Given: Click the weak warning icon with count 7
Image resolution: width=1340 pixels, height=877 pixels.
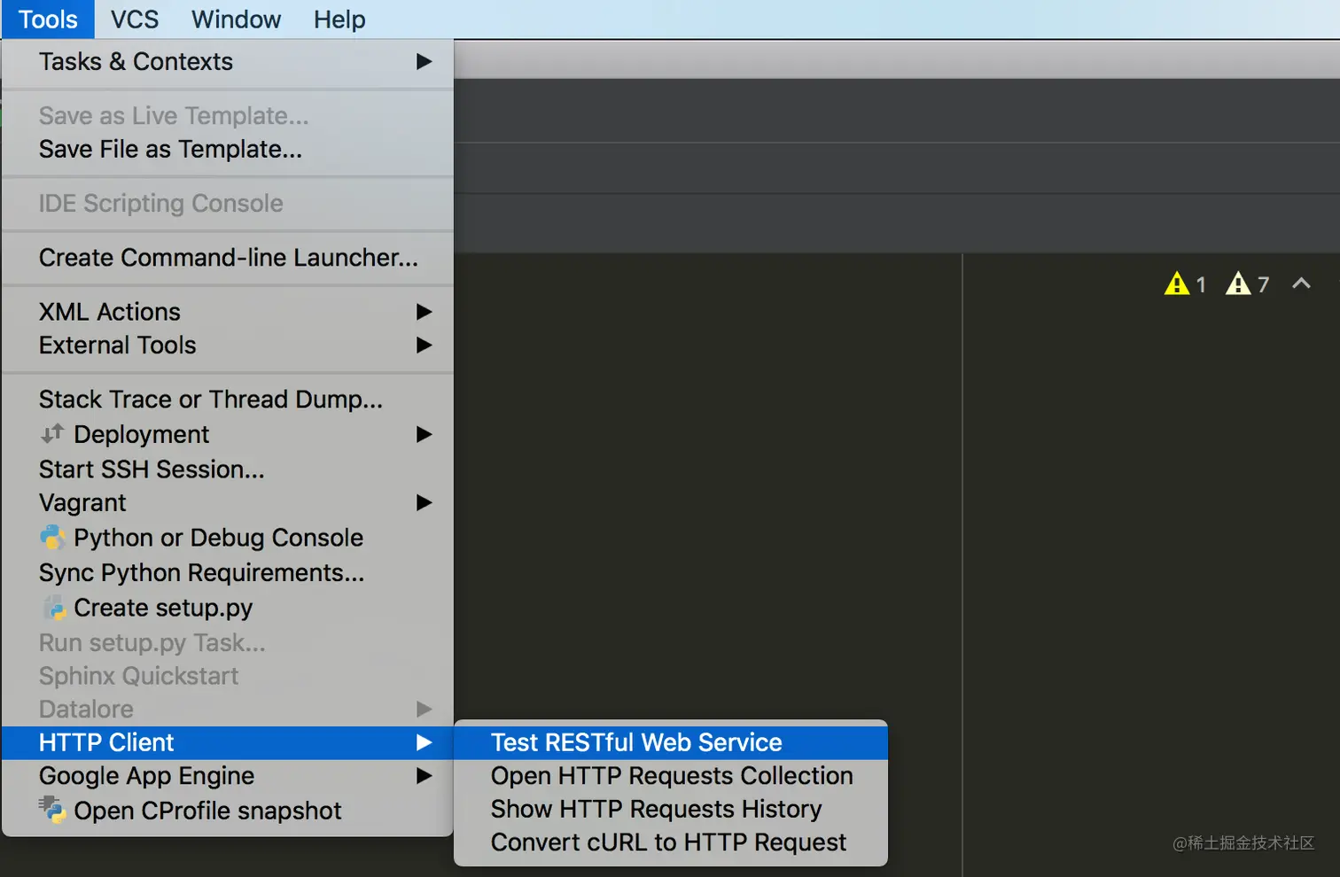Looking at the screenshot, I should coord(1238,283).
